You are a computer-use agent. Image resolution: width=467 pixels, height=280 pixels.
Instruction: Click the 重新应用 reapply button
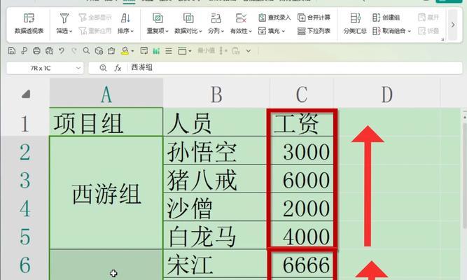coord(95,31)
